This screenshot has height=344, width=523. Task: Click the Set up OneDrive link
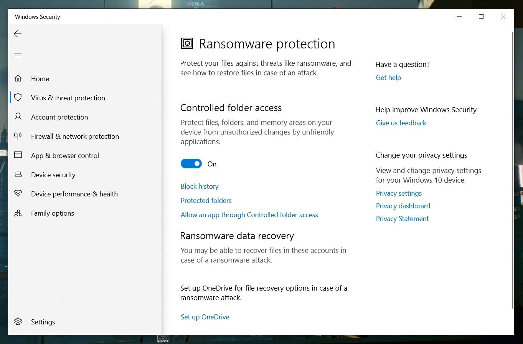[x=205, y=317]
